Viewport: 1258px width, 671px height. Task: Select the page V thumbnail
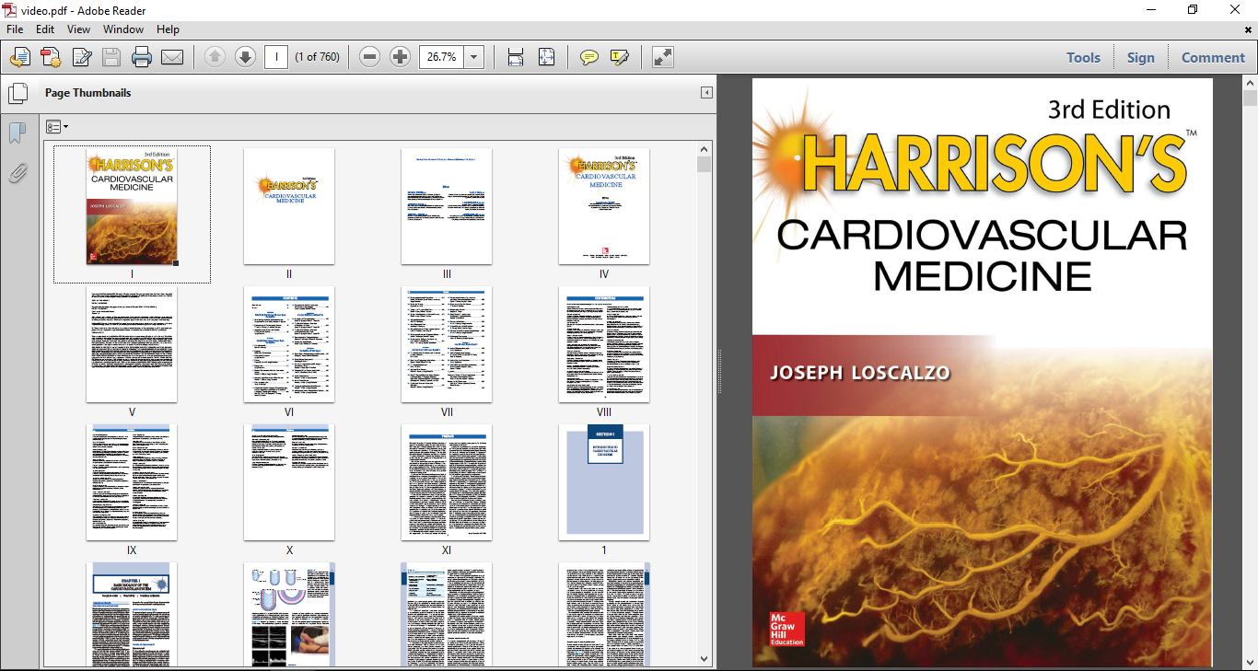[132, 344]
